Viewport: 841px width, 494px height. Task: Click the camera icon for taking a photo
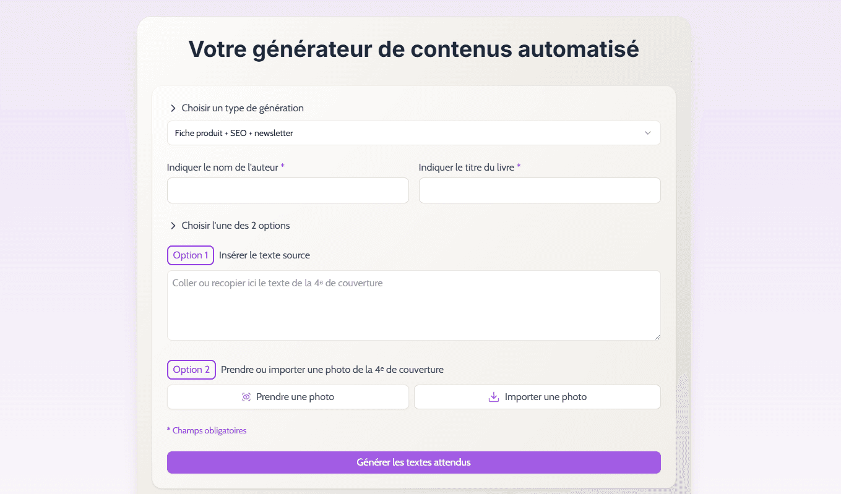tap(246, 397)
